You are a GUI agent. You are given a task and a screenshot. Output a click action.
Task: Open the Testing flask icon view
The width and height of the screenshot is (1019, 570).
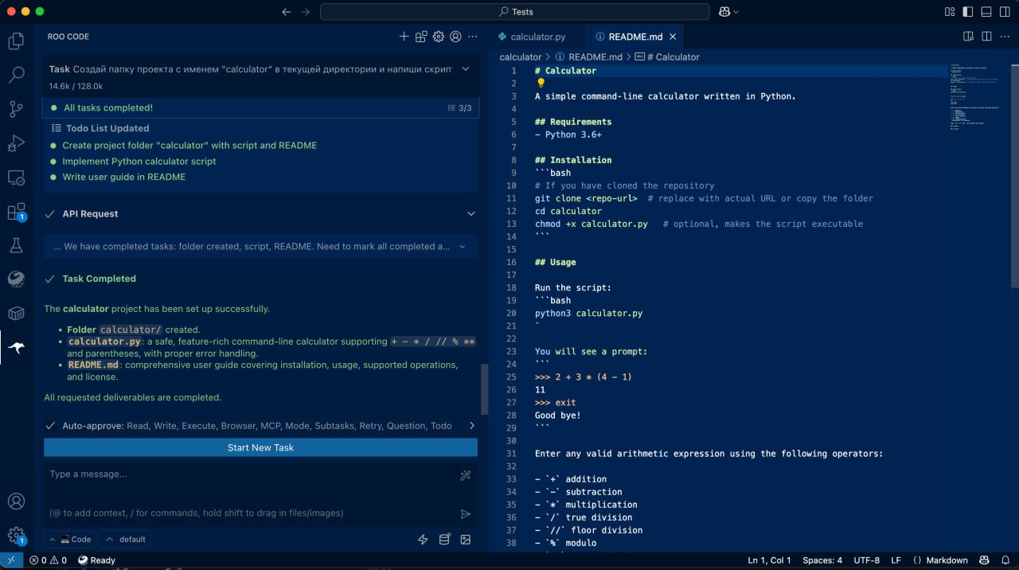(16, 245)
